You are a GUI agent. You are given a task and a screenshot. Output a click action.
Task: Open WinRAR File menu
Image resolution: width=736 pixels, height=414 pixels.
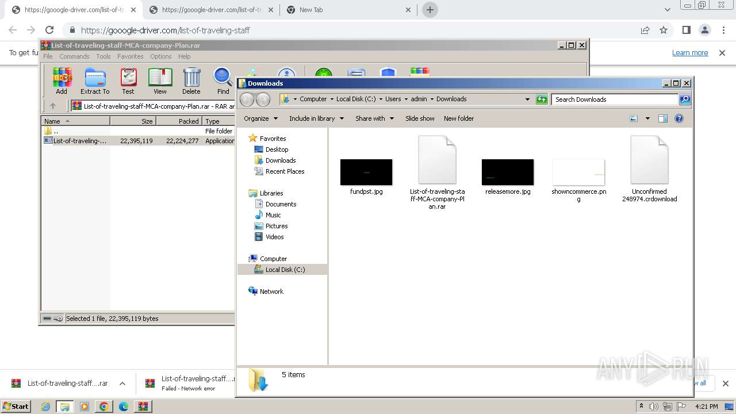[48, 56]
